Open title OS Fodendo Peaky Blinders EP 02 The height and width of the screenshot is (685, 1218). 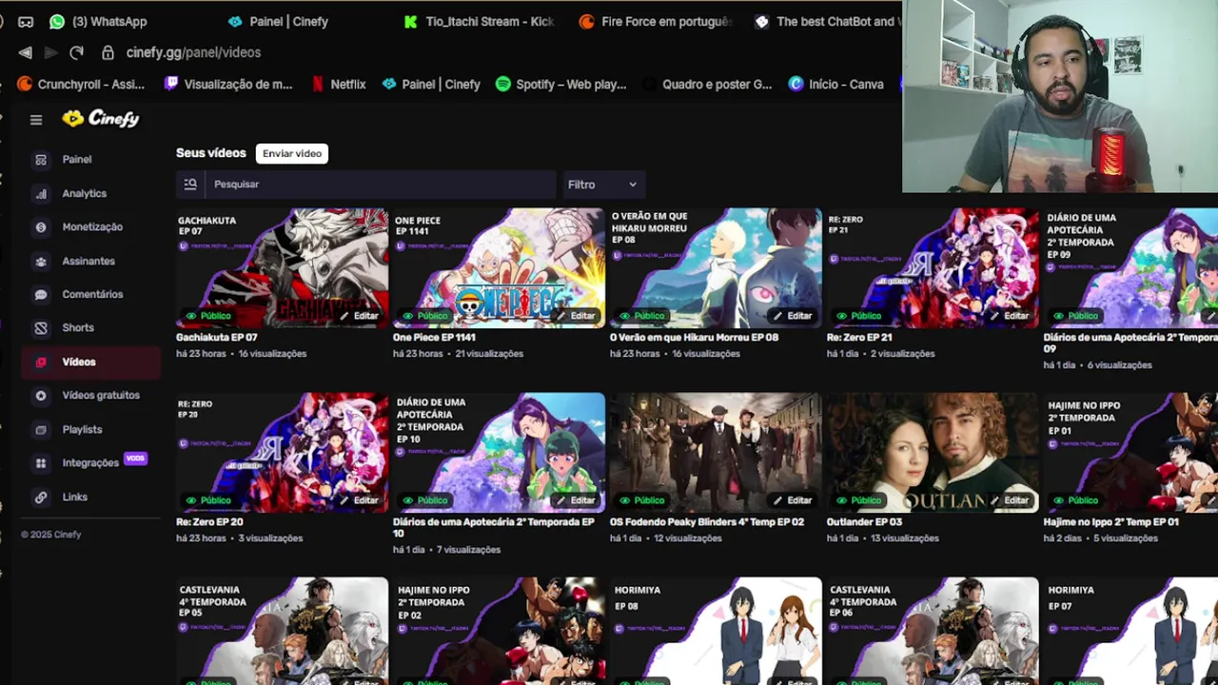706,522
